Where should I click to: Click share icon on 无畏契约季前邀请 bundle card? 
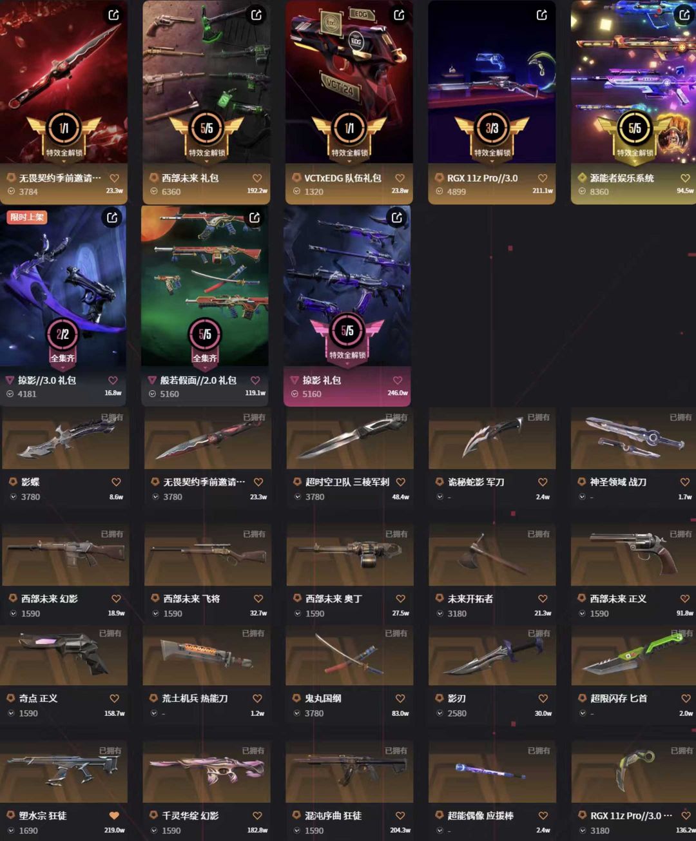114,14
